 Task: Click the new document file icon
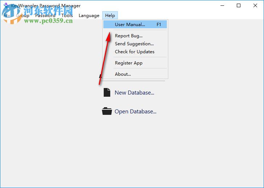[x=107, y=92]
